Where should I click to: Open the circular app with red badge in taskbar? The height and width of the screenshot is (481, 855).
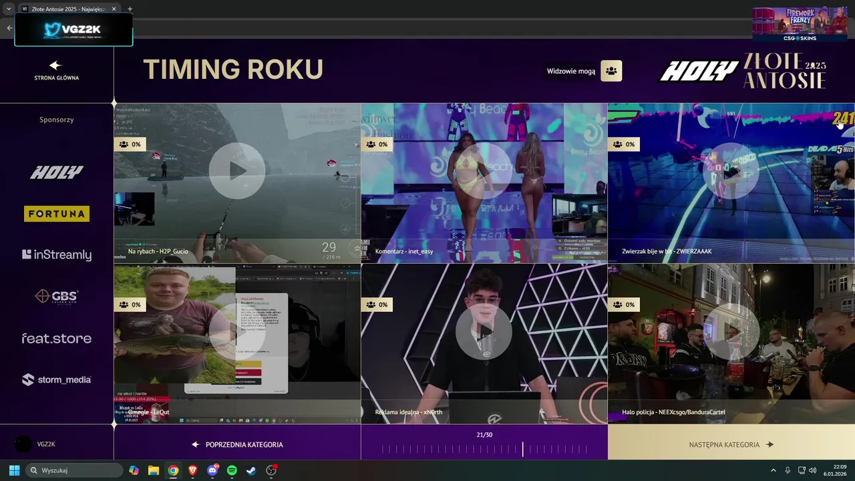tap(271, 470)
